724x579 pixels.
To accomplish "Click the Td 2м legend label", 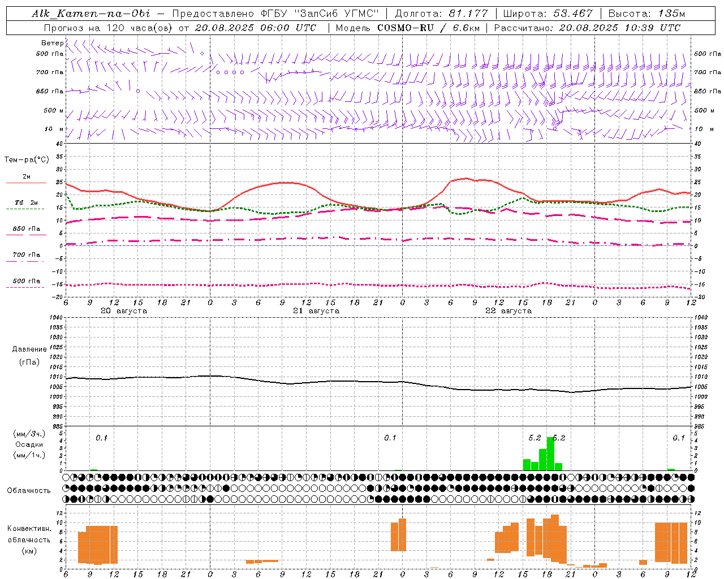I will click(27, 202).
